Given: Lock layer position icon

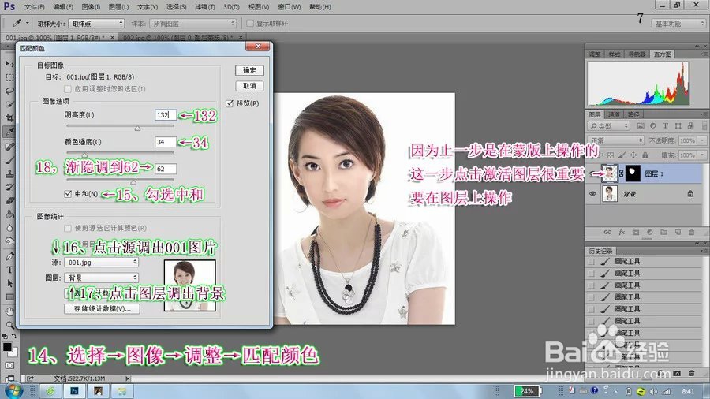Looking at the screenshot, I should pyautogui.click(x=633, y=155).
